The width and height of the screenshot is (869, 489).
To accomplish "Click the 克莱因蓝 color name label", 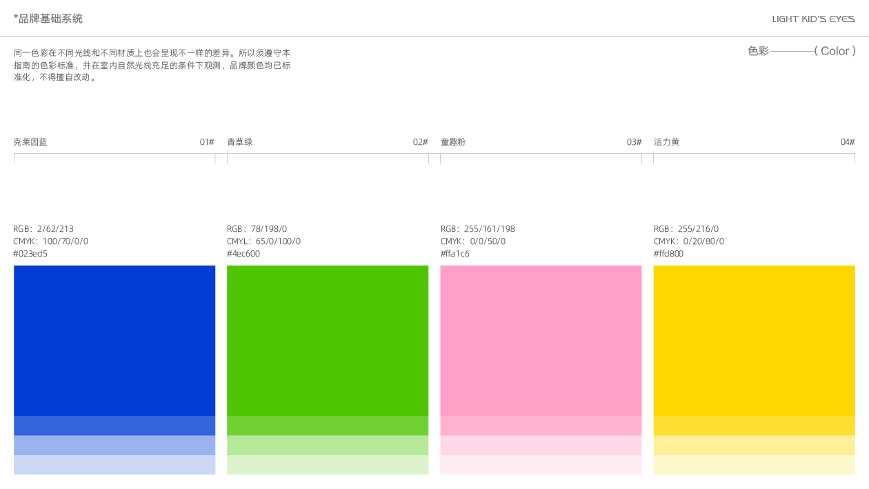I will point(30,142).
